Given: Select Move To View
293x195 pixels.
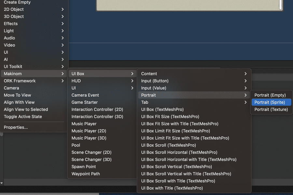Looking at the screenshot, I should point(34,95).
